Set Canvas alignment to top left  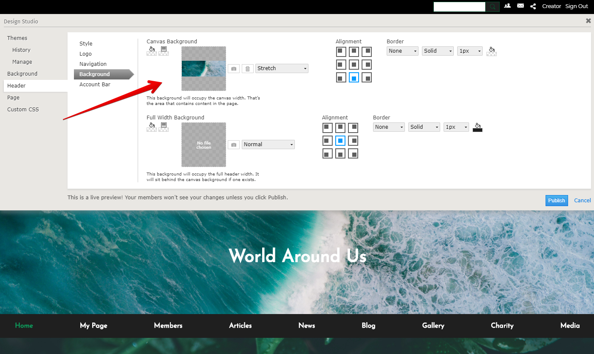tap(341, 52)
